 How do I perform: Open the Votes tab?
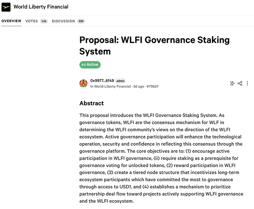pyautogui.click(x=32, y=21)
